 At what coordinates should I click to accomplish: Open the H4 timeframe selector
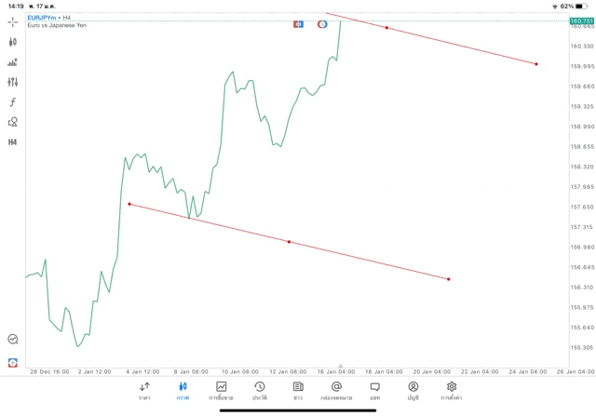(x=13, y=142)
